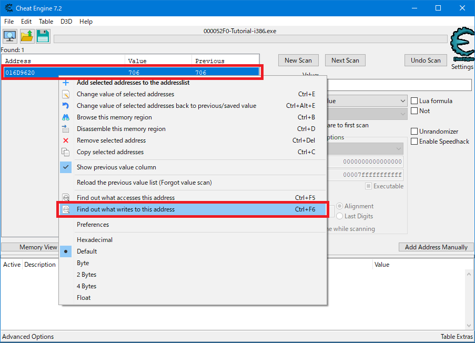Screen dimensions: 475x343
Task: Choose Browse this memory region
Action: pos(193,117)
